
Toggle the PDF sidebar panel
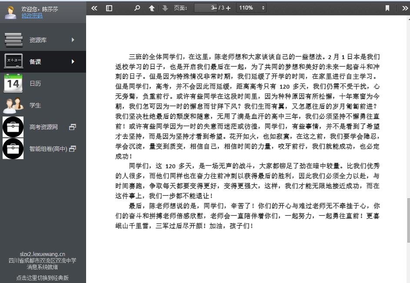(x=109, y=8)
